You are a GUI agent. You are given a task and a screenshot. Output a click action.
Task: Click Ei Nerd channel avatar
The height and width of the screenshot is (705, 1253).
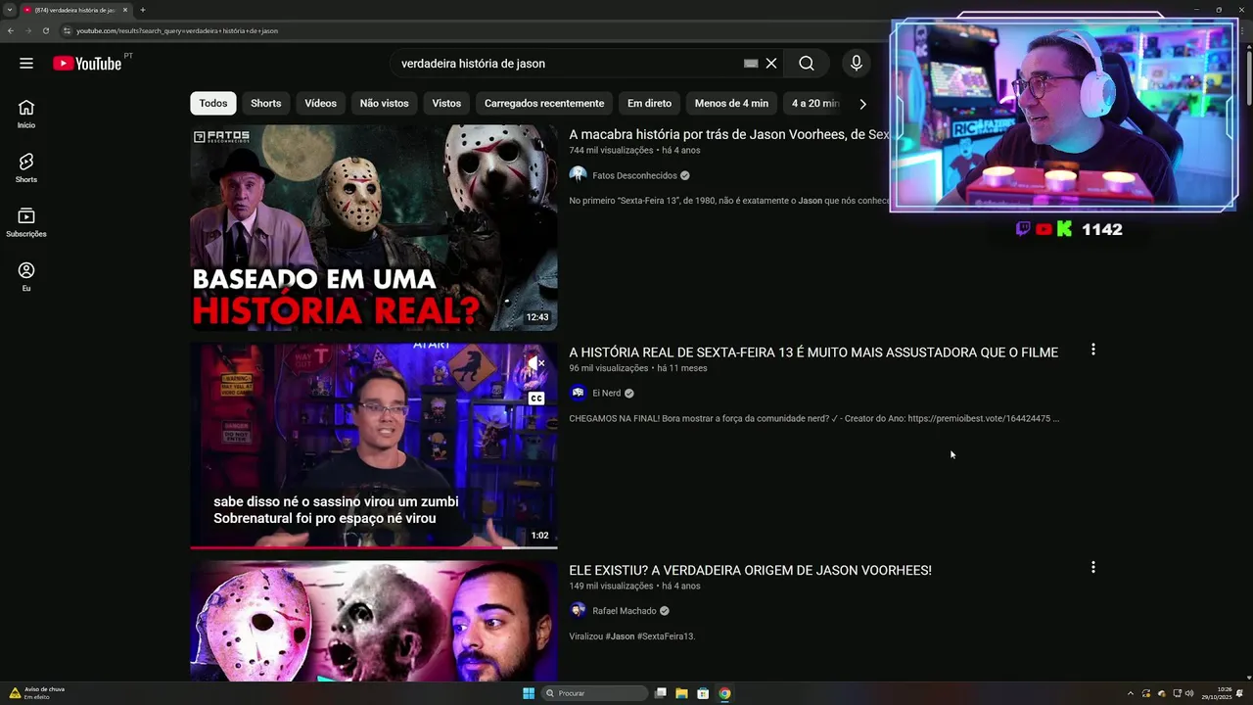click(578, 393)
